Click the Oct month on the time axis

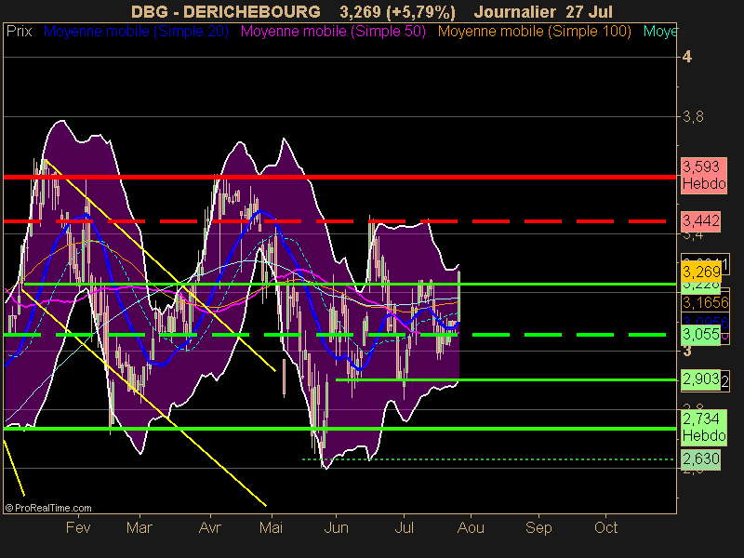tap(606, 527)
